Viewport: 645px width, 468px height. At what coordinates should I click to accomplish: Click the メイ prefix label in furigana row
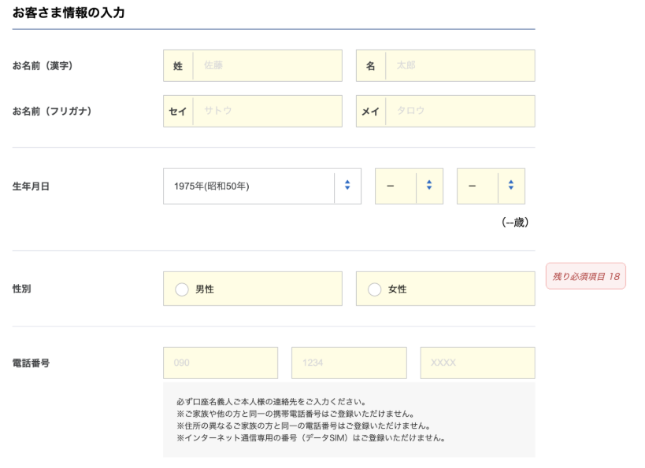point(370,112)
